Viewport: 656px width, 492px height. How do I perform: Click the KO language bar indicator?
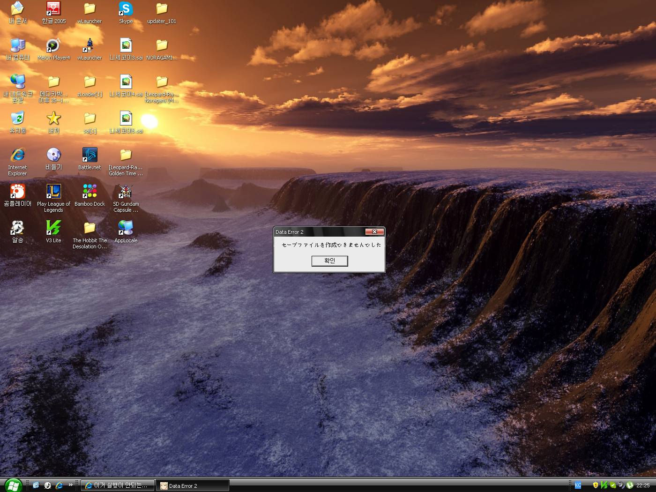[578, 485]
